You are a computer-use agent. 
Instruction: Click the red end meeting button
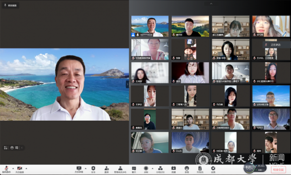(x=278, y=170)
